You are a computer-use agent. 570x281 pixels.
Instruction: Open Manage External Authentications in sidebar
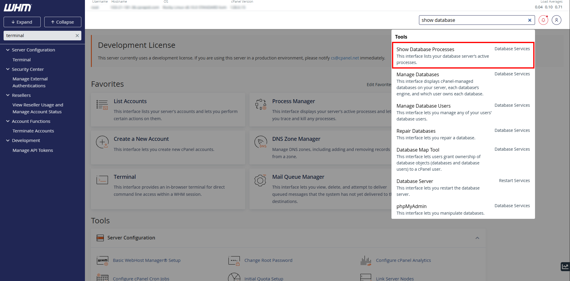(30, 82)
